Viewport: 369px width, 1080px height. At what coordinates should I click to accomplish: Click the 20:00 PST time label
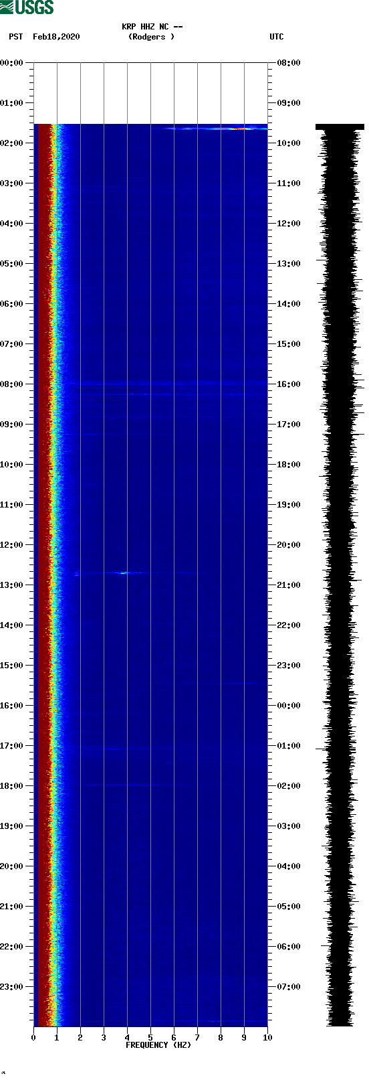click(12, 866)
